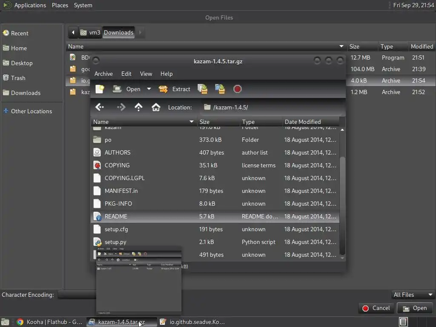This screenshot has height=327, width=436.
Task: Go forward with the right arrow icon
Action: pos(121,107)
